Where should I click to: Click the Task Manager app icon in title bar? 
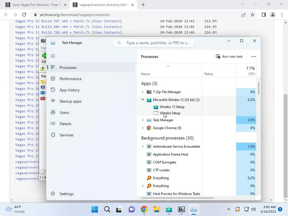(x=53, y=43)
